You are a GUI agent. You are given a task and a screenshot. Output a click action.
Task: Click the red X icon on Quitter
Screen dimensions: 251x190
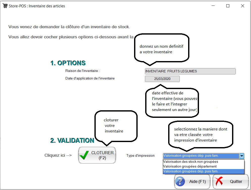coord(220,182)
